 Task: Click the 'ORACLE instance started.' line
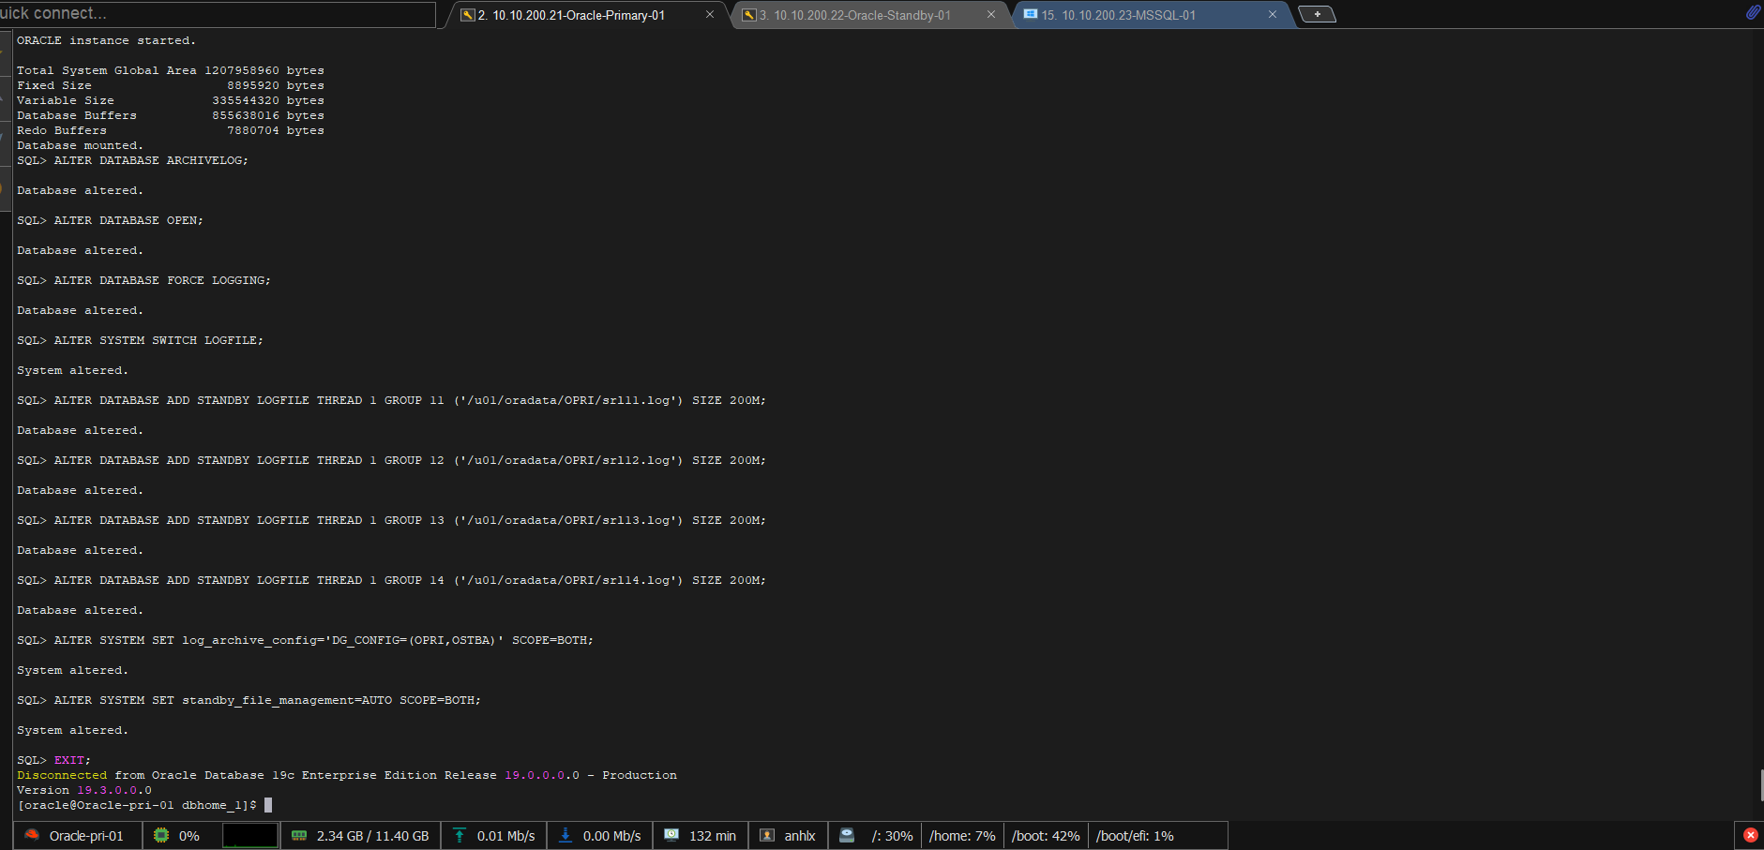click(x=106, y=40)
